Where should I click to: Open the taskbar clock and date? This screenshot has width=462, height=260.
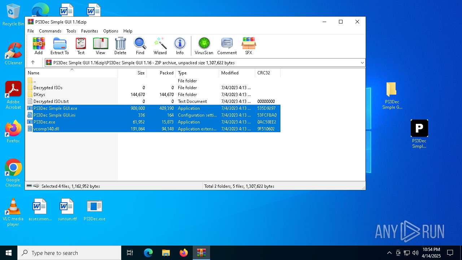431,253
